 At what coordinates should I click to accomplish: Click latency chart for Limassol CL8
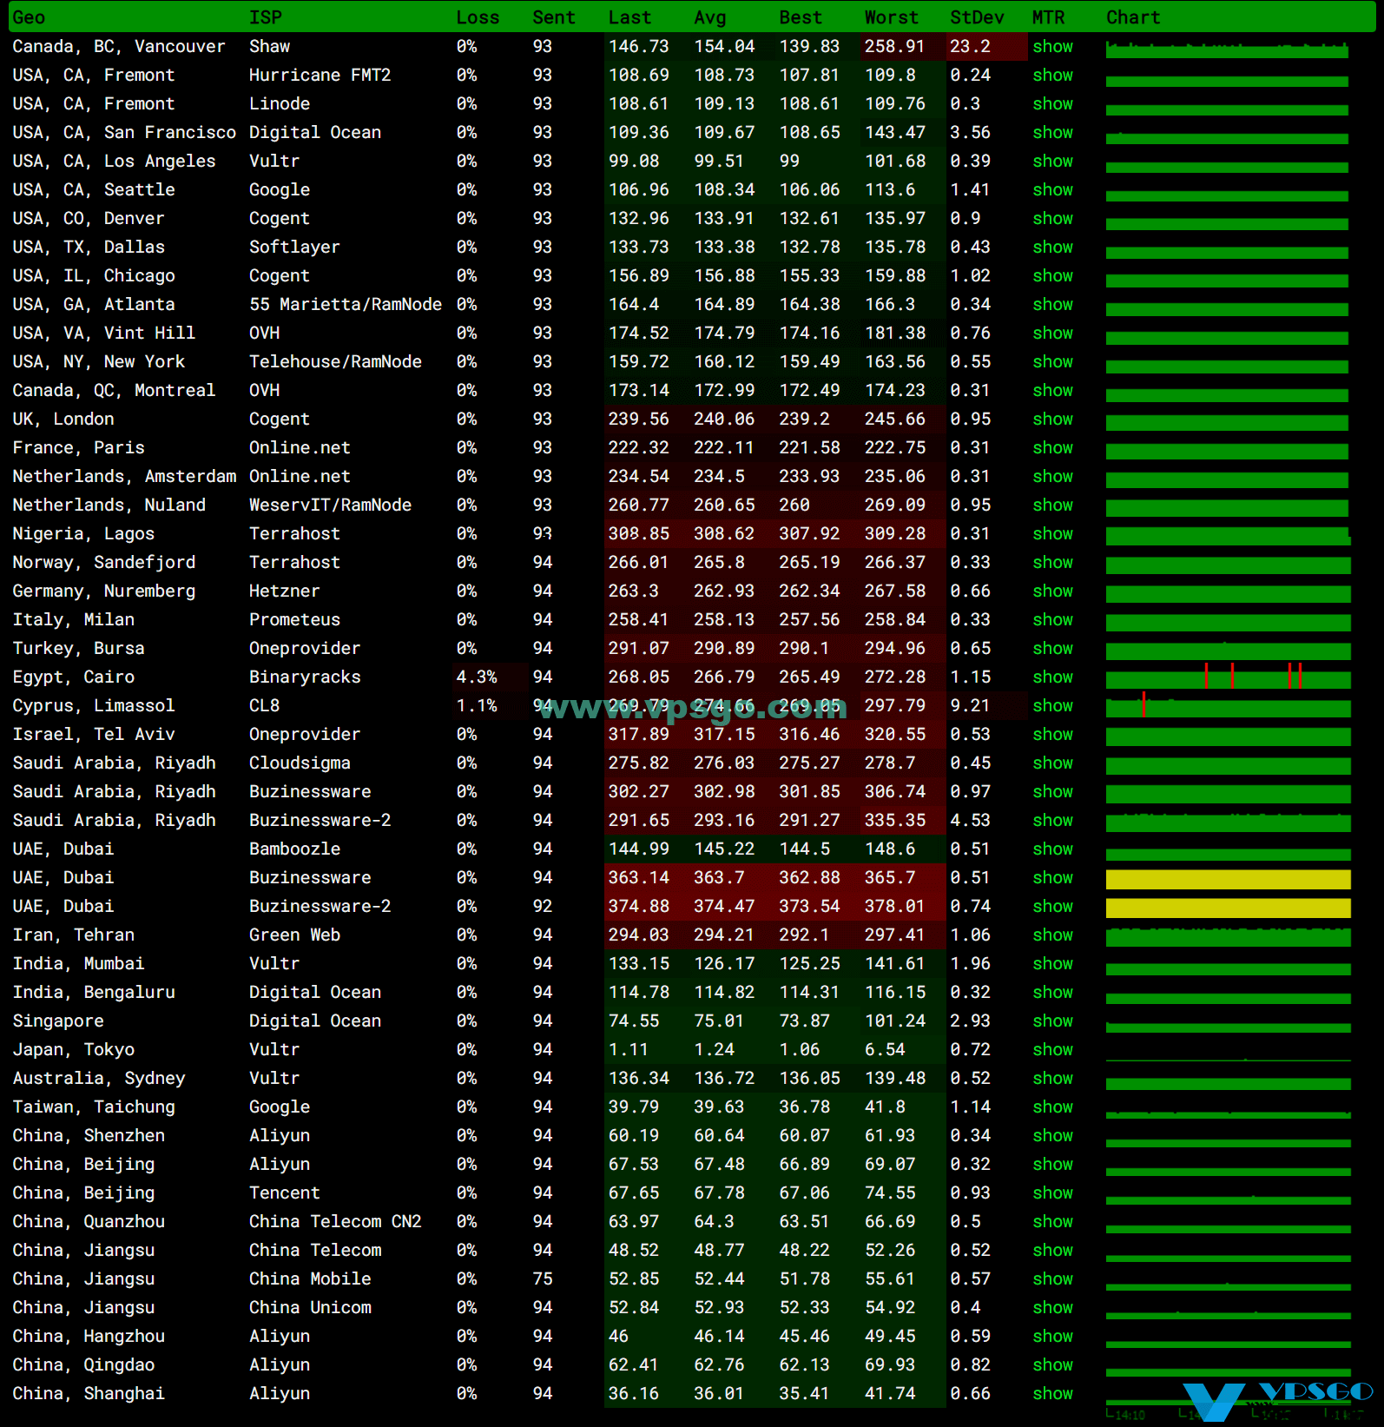tap(1228, 705)
